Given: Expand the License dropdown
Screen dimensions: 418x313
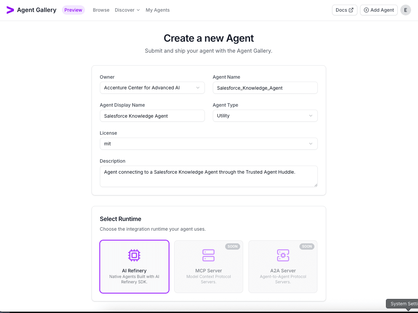Looking at the screenshot, I should tap(209, 144).
